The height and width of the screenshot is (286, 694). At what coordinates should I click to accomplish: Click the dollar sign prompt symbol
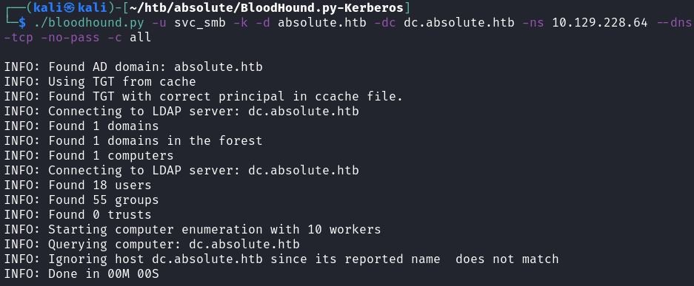point(22,23)
